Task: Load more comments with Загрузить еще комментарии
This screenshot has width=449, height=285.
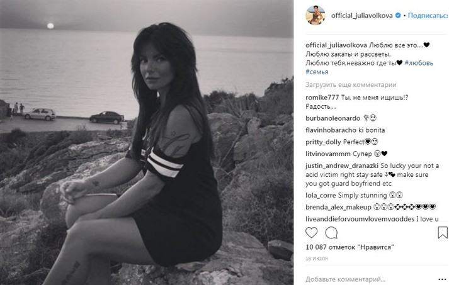Action: [x=351, y=85]
